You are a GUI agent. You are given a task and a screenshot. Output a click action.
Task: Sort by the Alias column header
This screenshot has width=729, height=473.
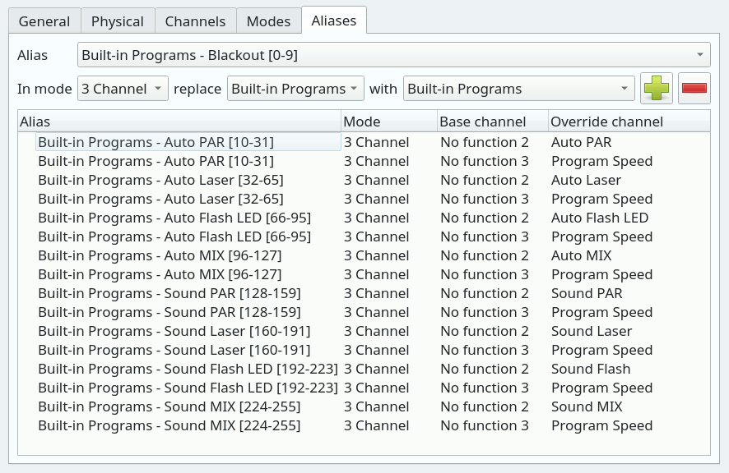click(x=179, y=122)
